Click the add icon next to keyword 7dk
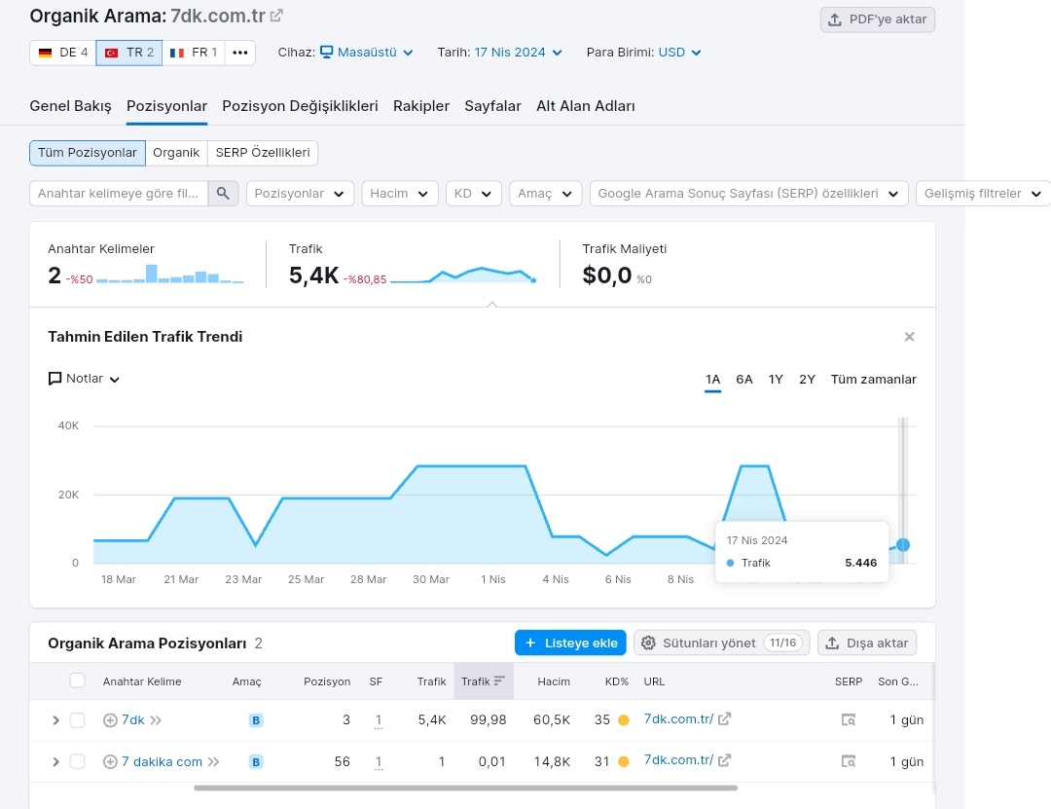This screenshot has width=1051, height=809. pos(110,720)
